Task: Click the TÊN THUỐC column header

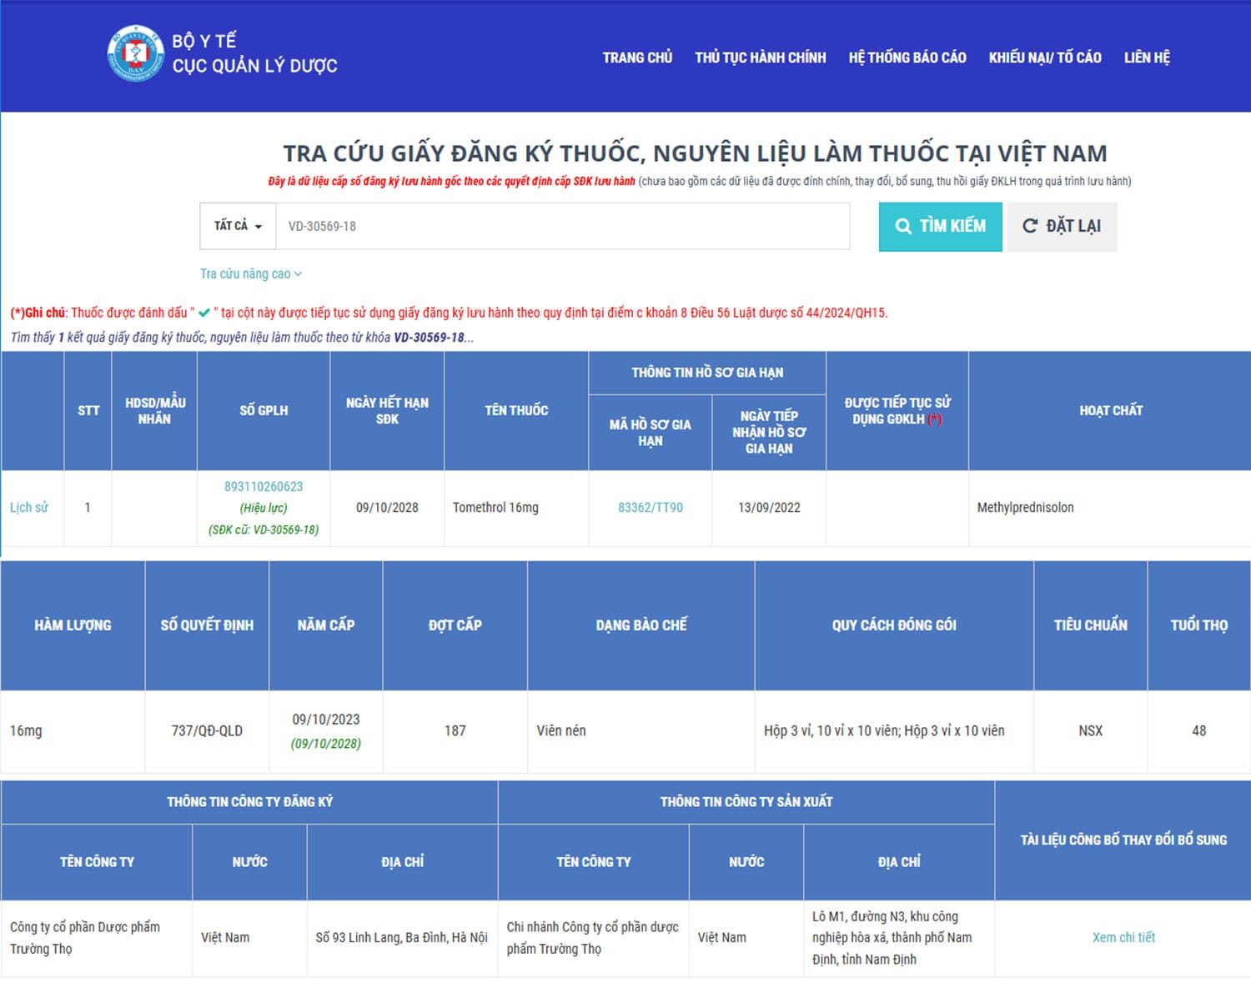Action: (516, 410)
